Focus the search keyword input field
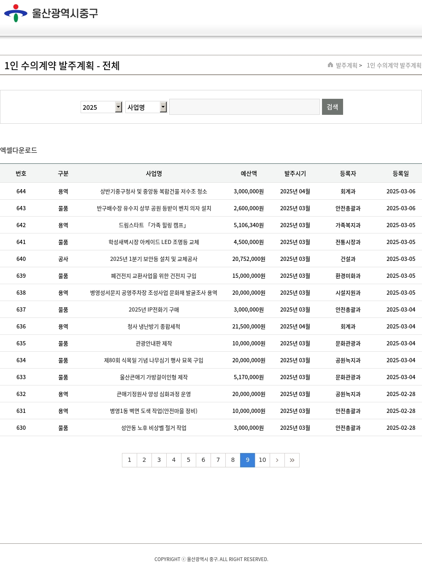Image resolution: width=422 pixels, height=586 pixels. tap(244, 107)
